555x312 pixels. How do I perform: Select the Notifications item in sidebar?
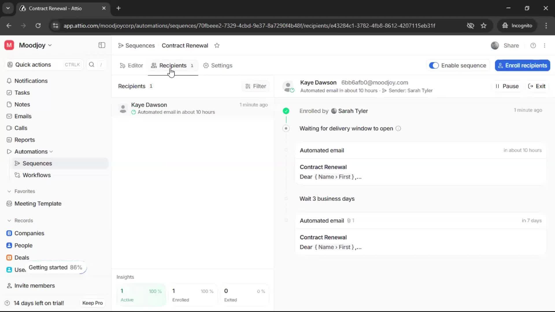[x=30, y=81]
